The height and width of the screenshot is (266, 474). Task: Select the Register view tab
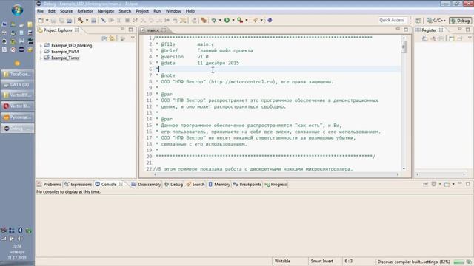[429, 30]
